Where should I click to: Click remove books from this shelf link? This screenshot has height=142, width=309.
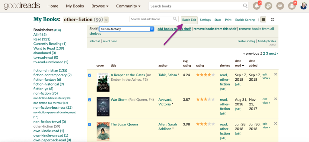215,29
